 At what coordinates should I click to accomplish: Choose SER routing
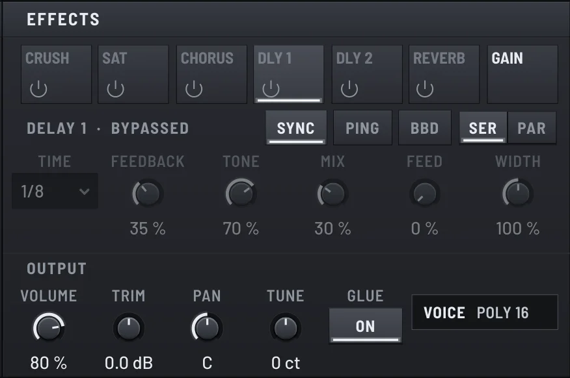[483, 128]
